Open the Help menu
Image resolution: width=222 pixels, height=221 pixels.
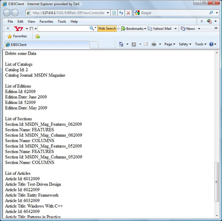coord(74,21)
